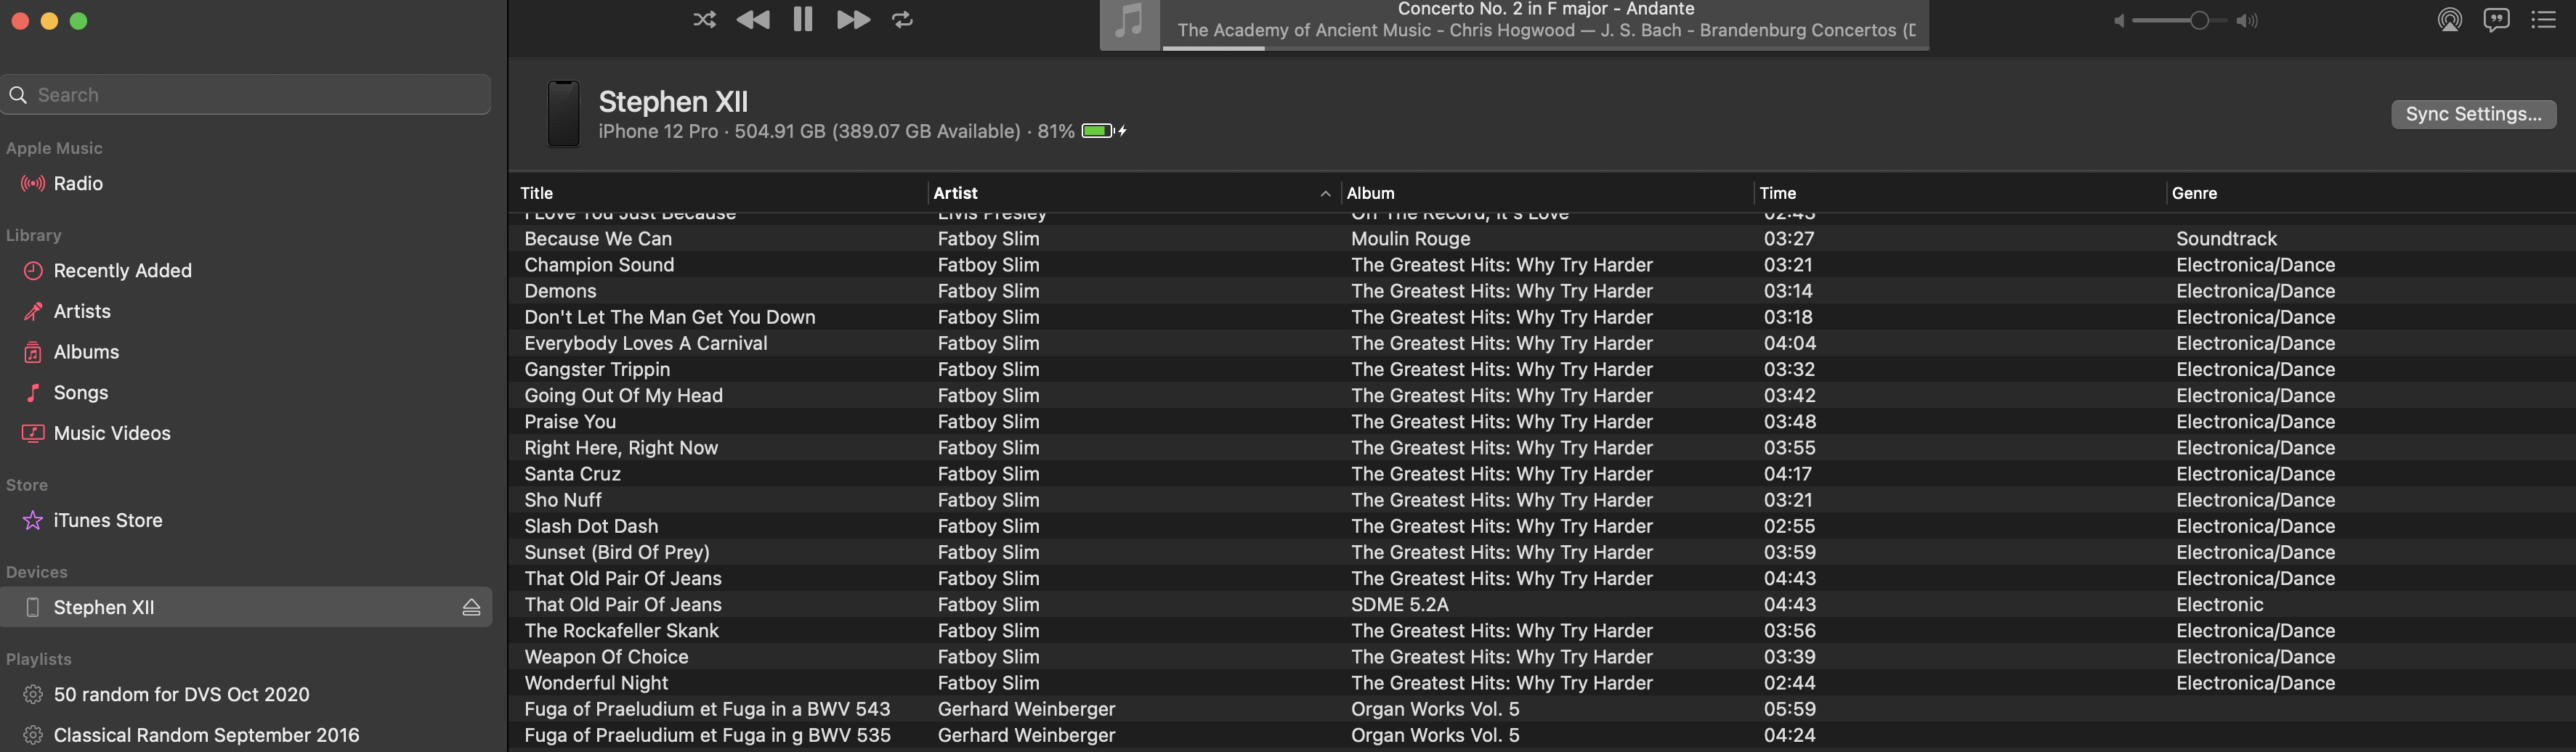This screenshot has width=2576, height=752.
Task: Eject the Stephen XII device
Action: [471, 608]
